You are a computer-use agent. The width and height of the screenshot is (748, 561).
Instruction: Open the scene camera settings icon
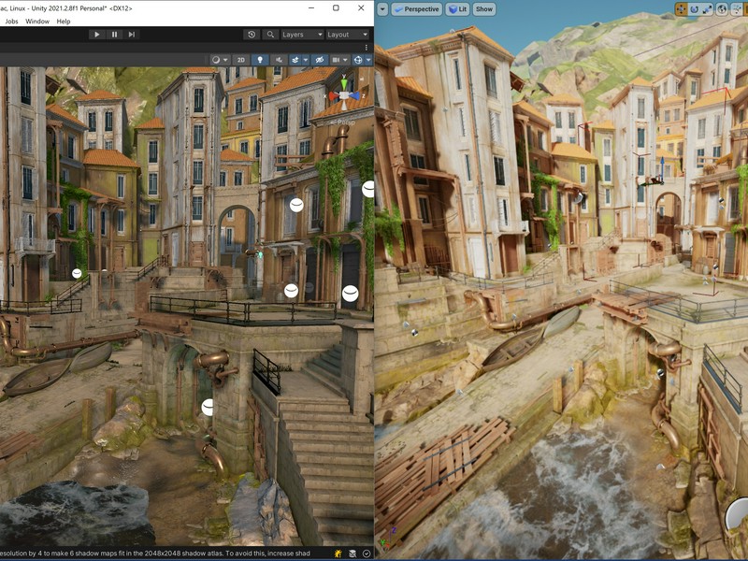pos(336,60)
